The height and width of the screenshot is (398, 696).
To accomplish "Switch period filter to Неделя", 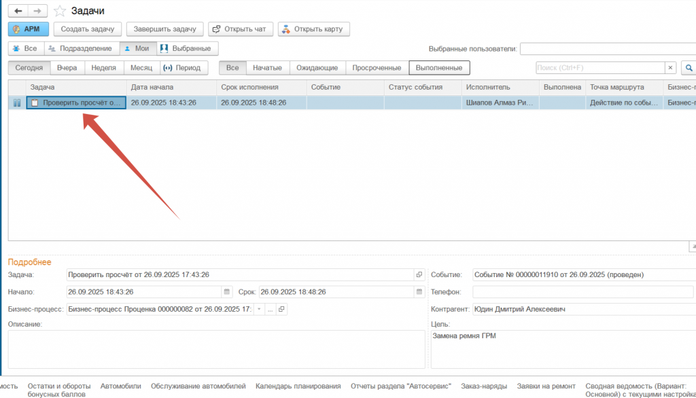I will coord(103,68).
